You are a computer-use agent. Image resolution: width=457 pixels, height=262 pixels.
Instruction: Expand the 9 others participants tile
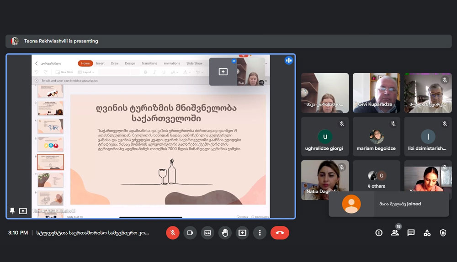(377, 179)
